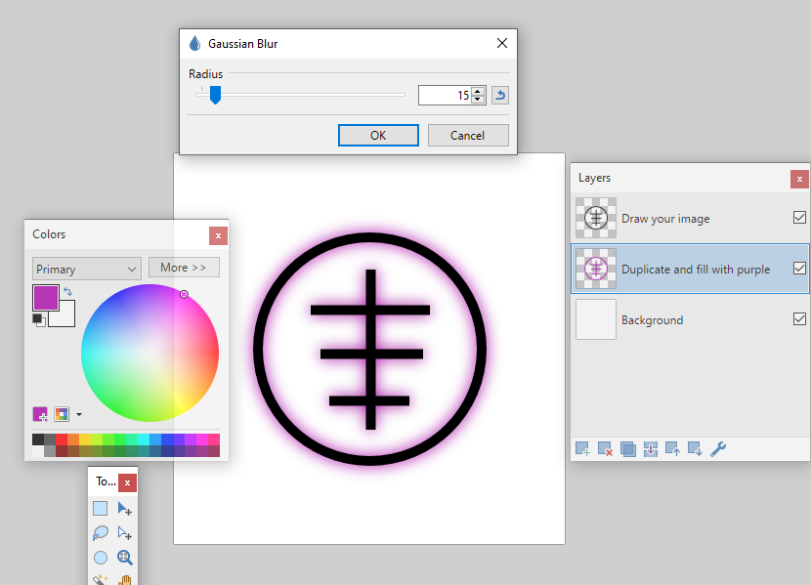The height and width of the screenshot is (585, 811).
Task: Click the 'Duplicate and fill with purple' layer name
Action: point(696,270)
